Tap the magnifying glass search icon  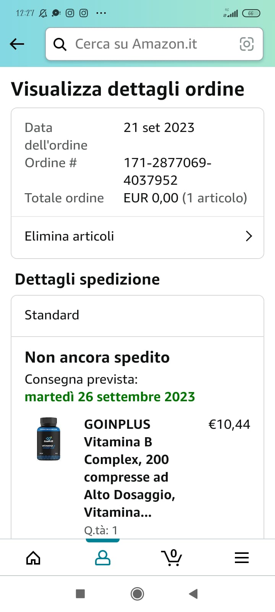[x=60, y=44]
